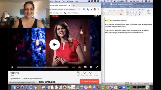Switch to Word's References tab
The image size is (161, 90).
pos(113,7)
